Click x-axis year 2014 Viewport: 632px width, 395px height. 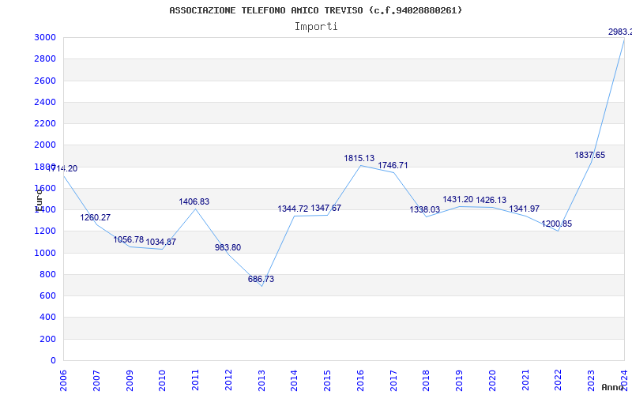coord(294,381)
